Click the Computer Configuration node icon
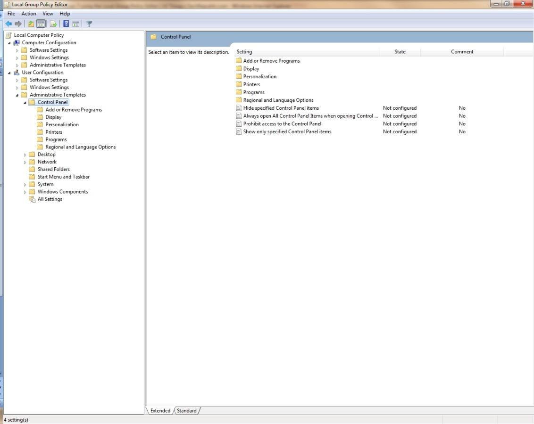The image size is (534, 424). click(17, 42)
